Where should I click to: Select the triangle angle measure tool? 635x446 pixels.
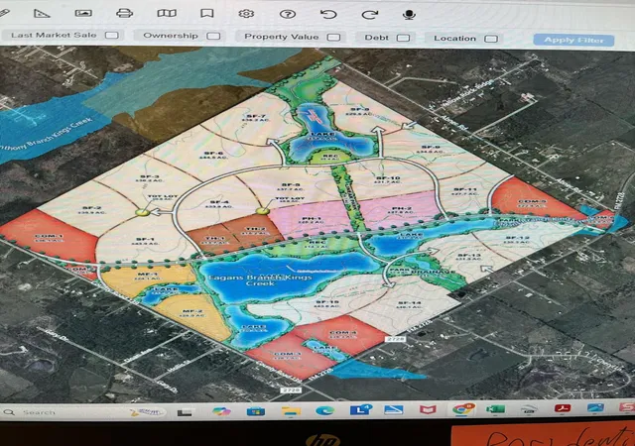tap(42, 13)
